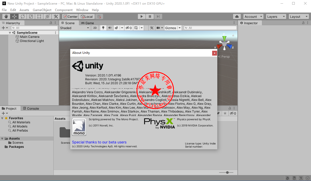This screenshot has width=311, height=181.
Task: Toggle hidden objects visibility in Scene
Action: point(129,28)
